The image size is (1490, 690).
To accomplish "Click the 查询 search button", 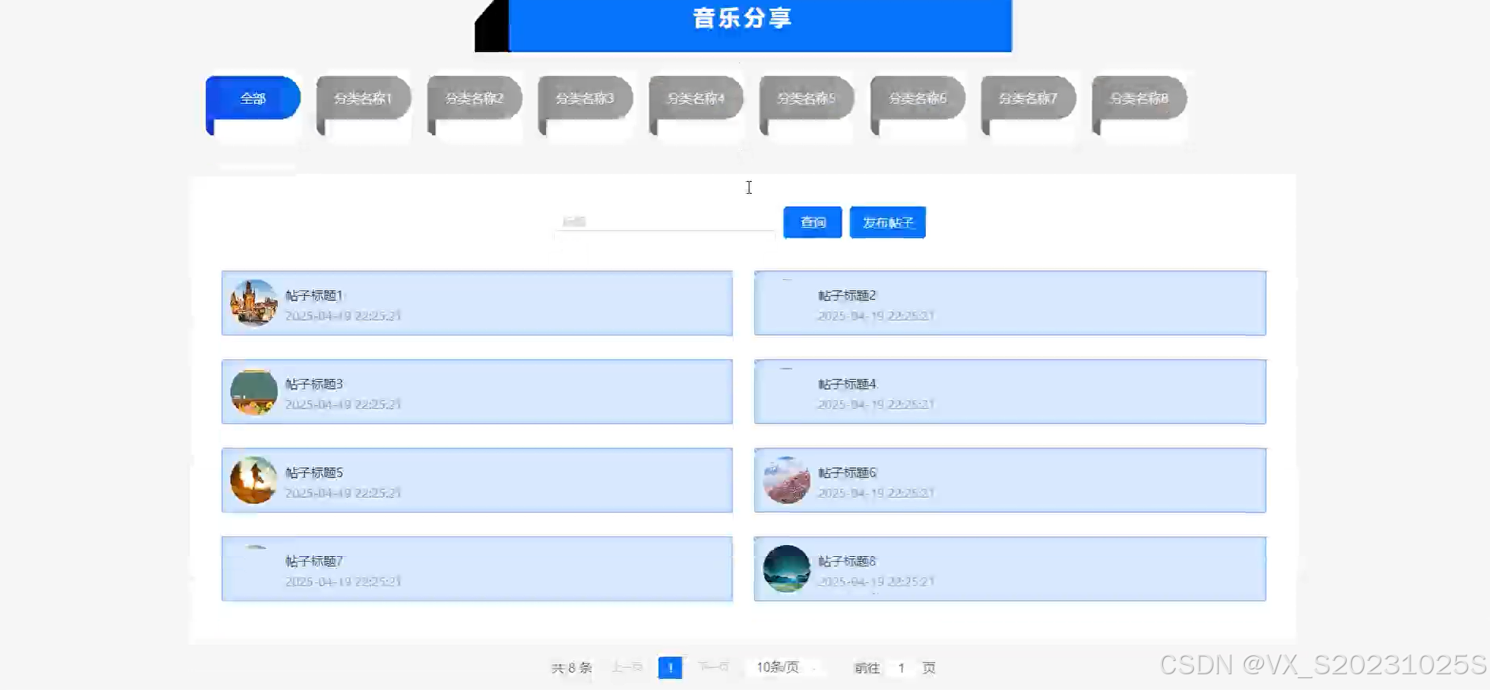I will (x=812, y=222).
